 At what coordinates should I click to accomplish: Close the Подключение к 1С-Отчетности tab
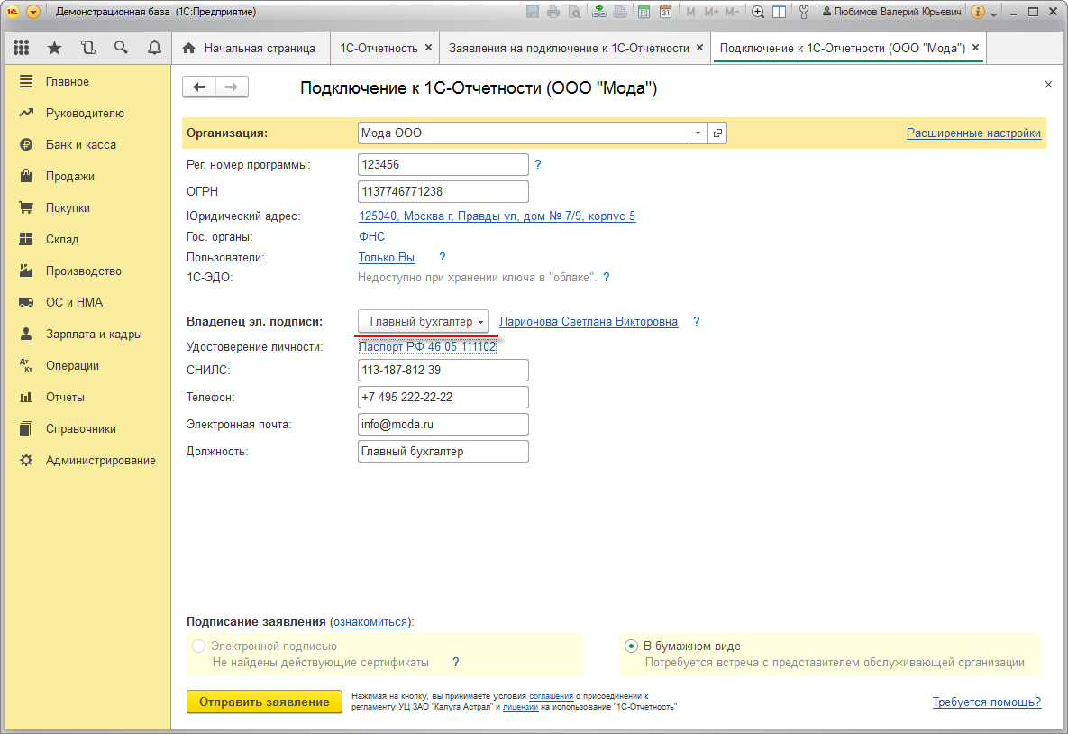point(975,48)
